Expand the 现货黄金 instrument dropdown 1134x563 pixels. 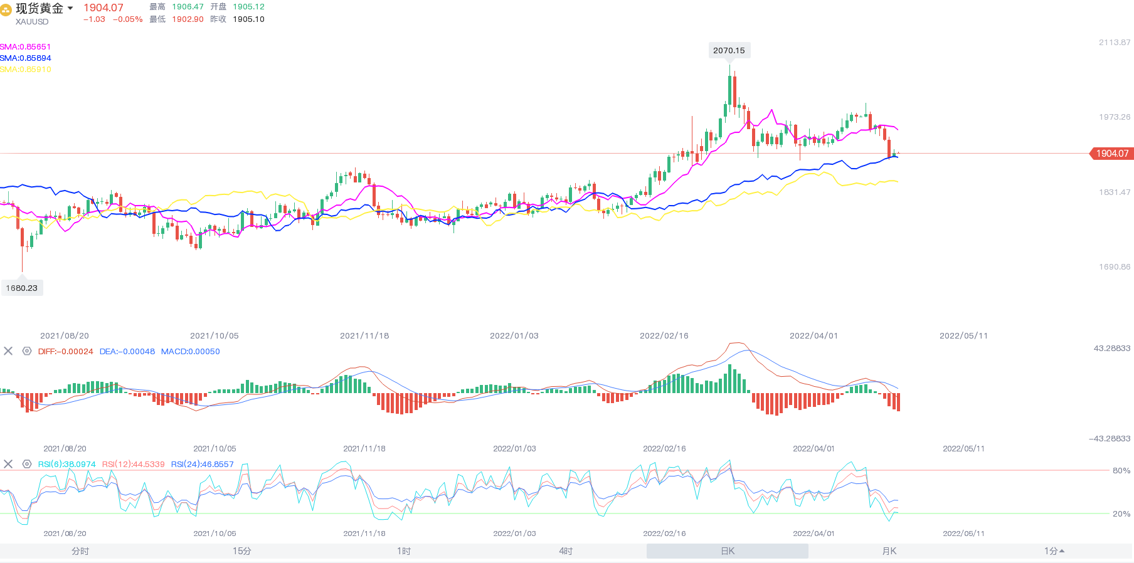pyautogui.click(x=70, y=8)
